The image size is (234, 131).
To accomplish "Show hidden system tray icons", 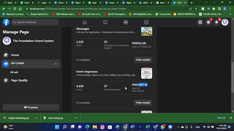I will (x=178, y=127).
